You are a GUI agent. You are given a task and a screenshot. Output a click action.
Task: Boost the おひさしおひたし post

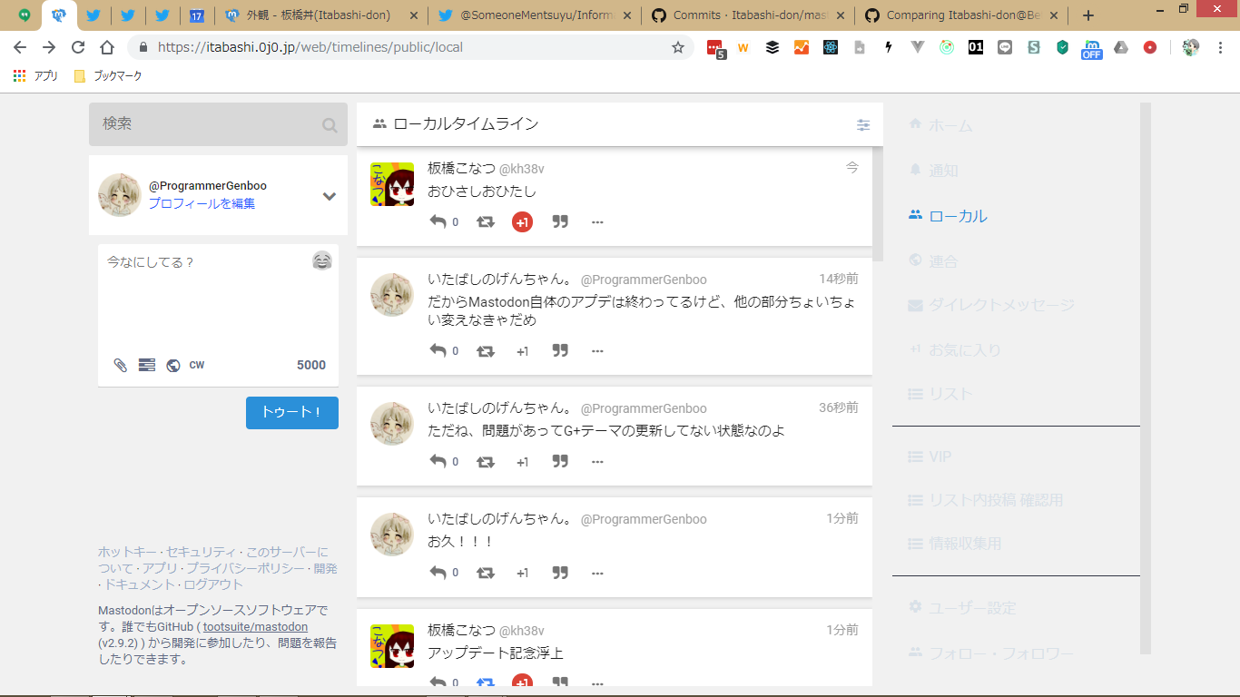[x=486, y=221]
